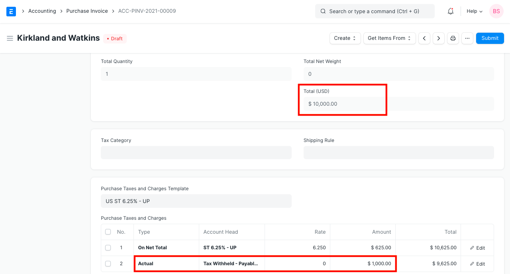Click the Tax Category input field
The height and width of the screenshot is (274, 510).
tap(196, 152)
